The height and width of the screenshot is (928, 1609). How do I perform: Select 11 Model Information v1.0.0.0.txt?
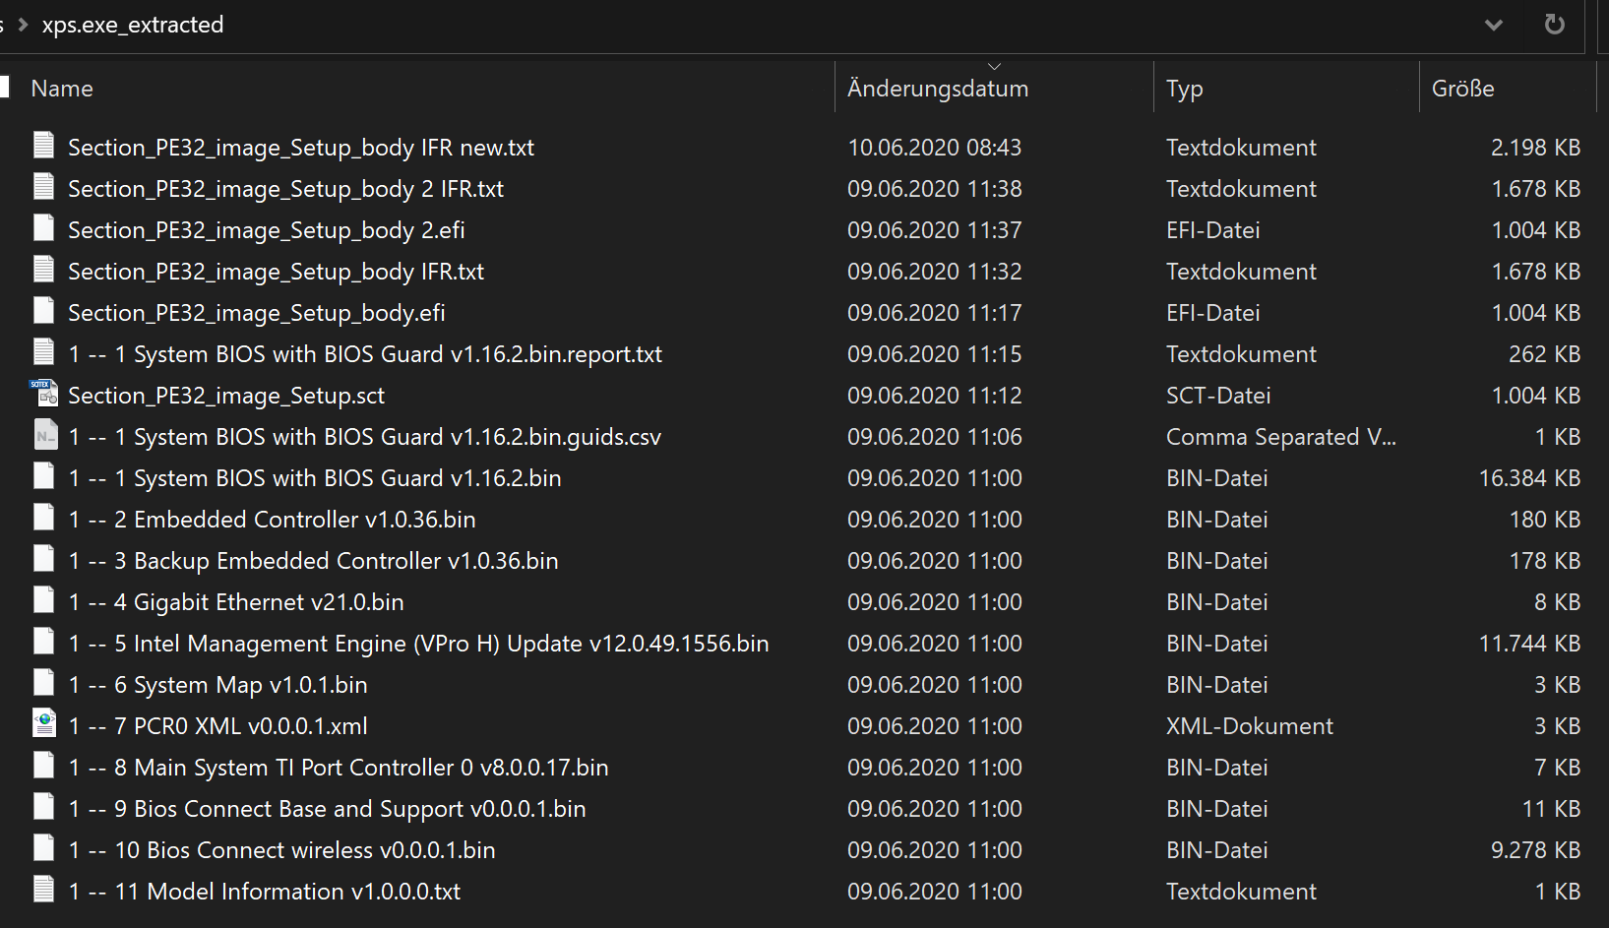(x=265, y=892)
